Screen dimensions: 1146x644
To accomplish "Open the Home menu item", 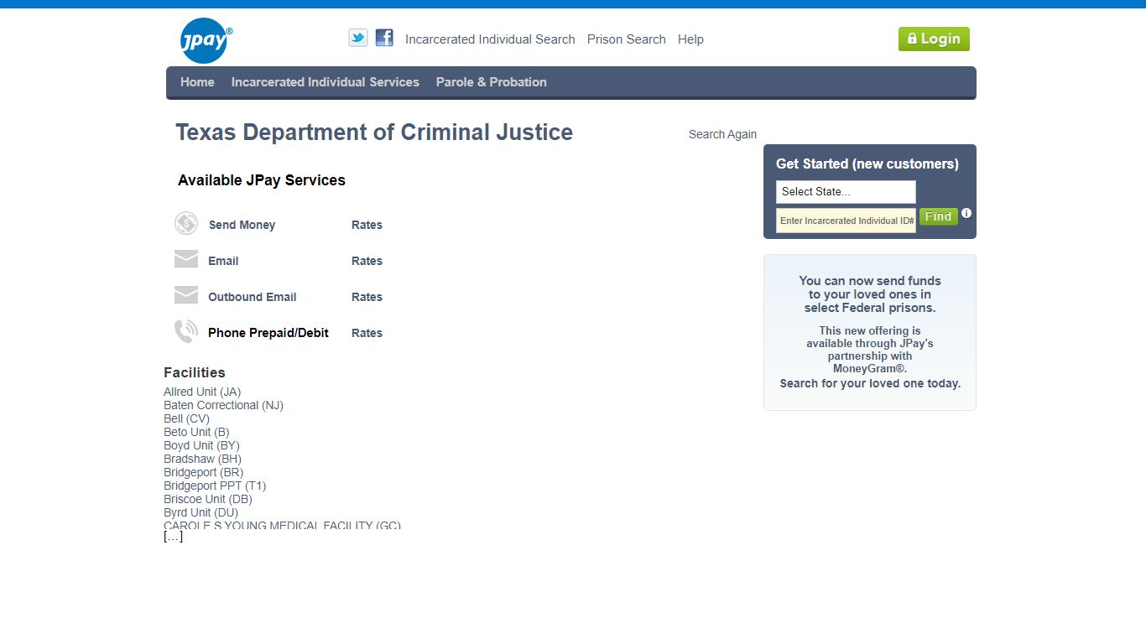I will point(197,82).
